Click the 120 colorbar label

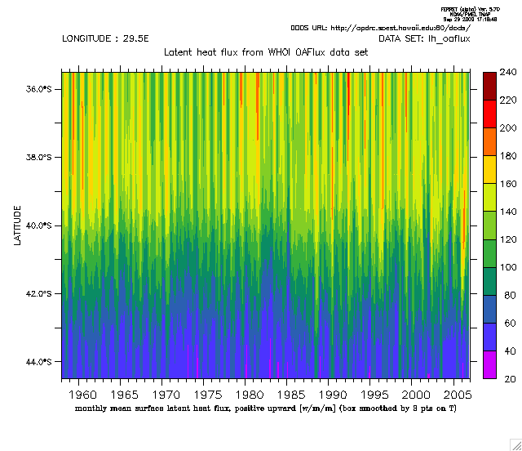[x=508, y=239]
